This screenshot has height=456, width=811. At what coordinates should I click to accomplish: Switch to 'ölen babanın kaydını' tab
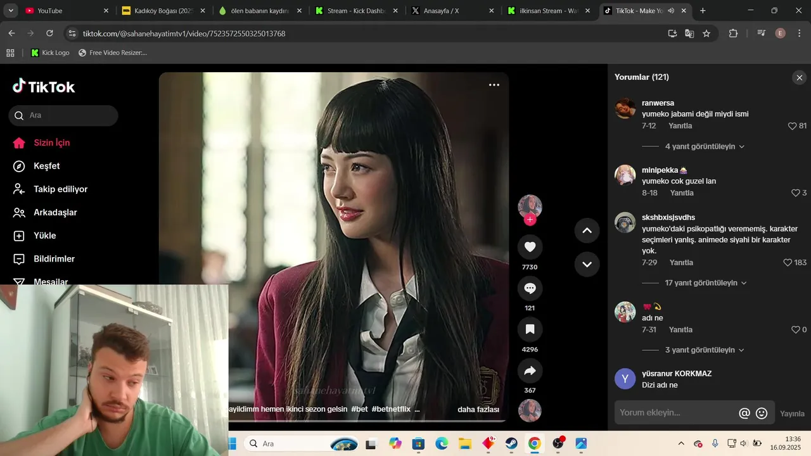click(260, 11)
